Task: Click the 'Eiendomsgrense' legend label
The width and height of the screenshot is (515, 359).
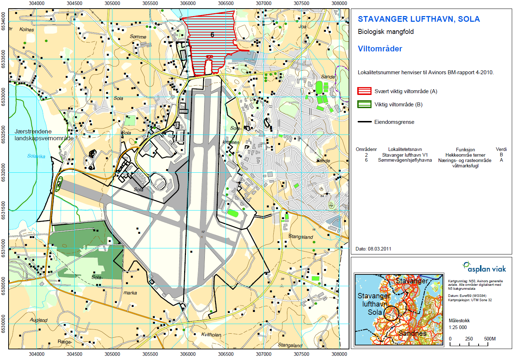Action: 394,122
